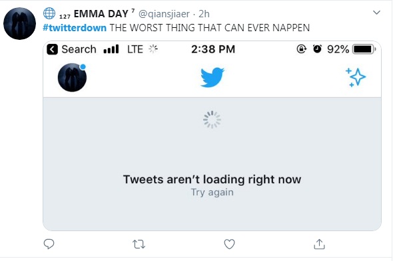Click the battery indicator icon
Screen dimensions: 393x261
pos(364,49)
